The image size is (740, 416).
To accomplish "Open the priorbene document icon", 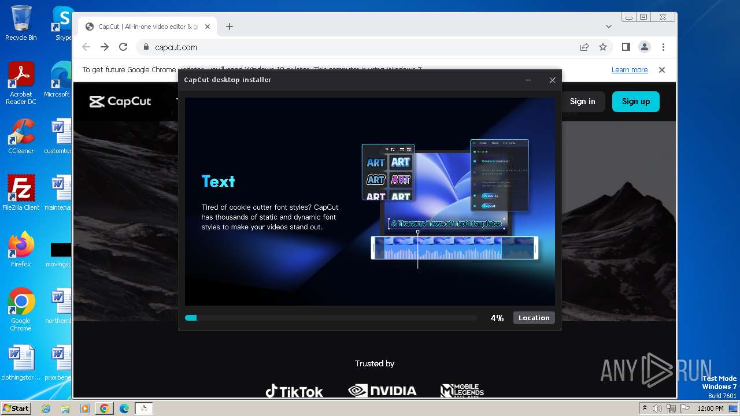I will pyautogui.click(x=58, y=363).
